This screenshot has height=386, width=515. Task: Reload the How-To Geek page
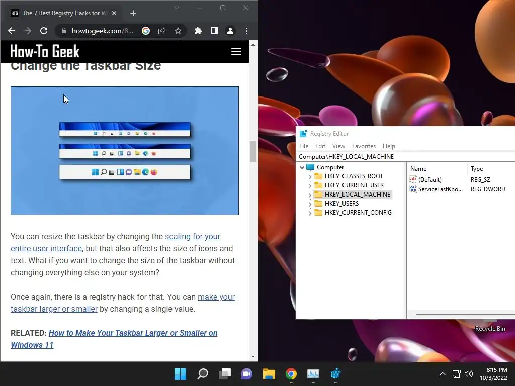tap(44, 31)
